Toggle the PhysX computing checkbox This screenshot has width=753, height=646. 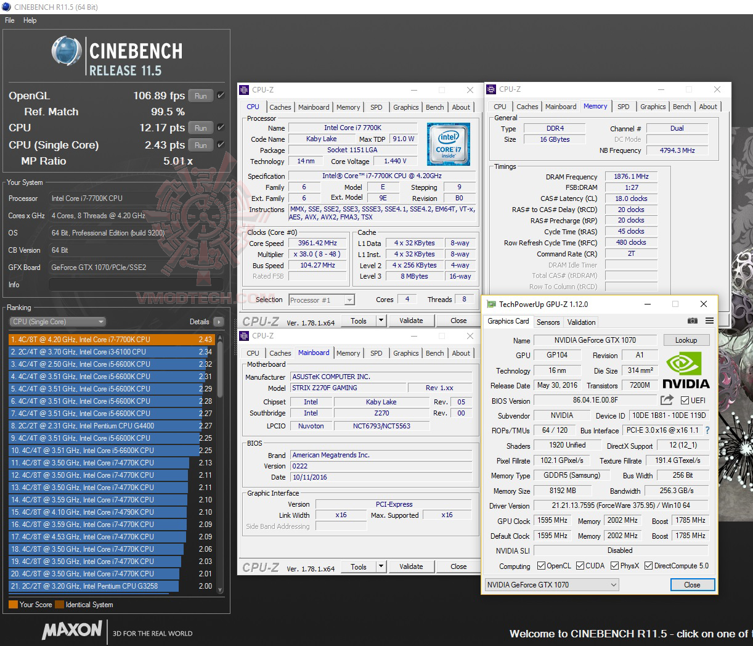pos(614,565)
